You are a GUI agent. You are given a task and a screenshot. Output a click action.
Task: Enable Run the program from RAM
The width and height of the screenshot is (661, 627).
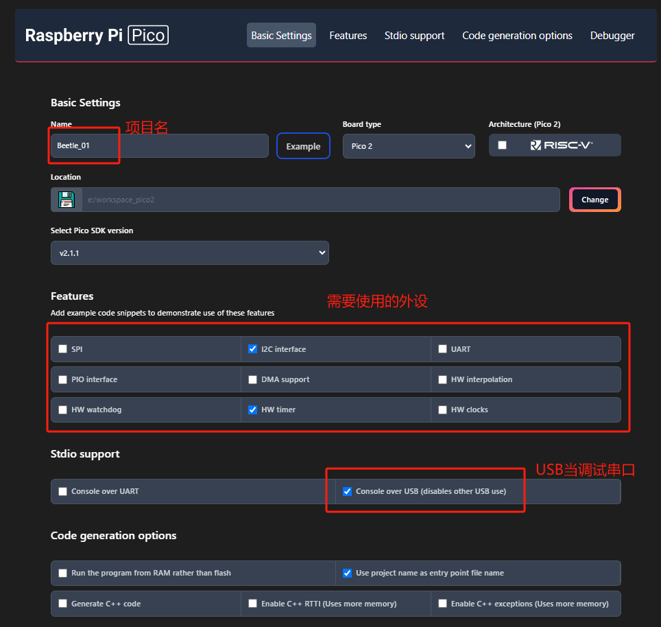tap(63, 573)
